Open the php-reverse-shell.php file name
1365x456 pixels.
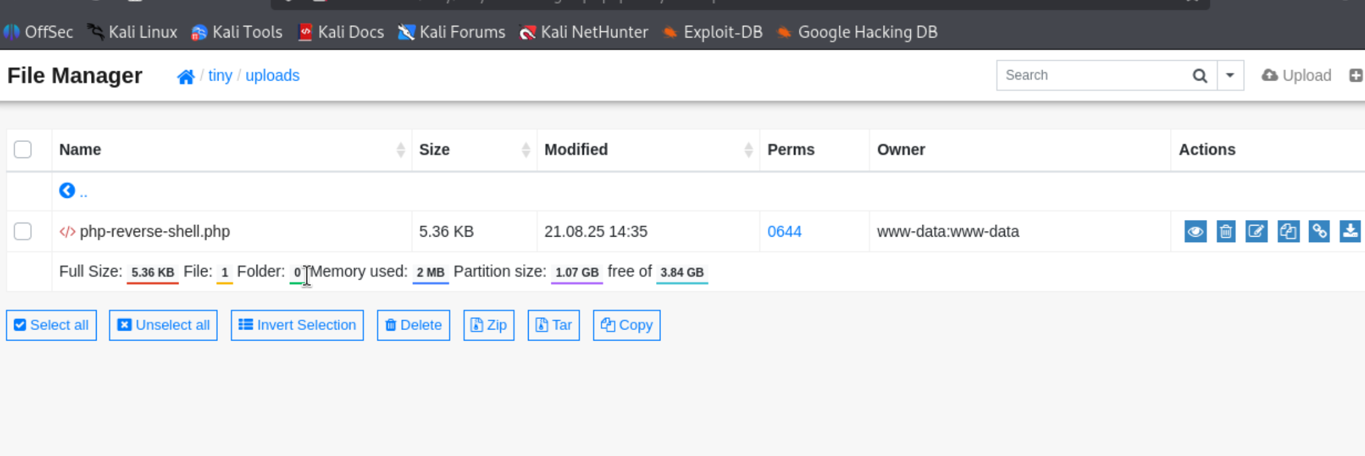154,232
